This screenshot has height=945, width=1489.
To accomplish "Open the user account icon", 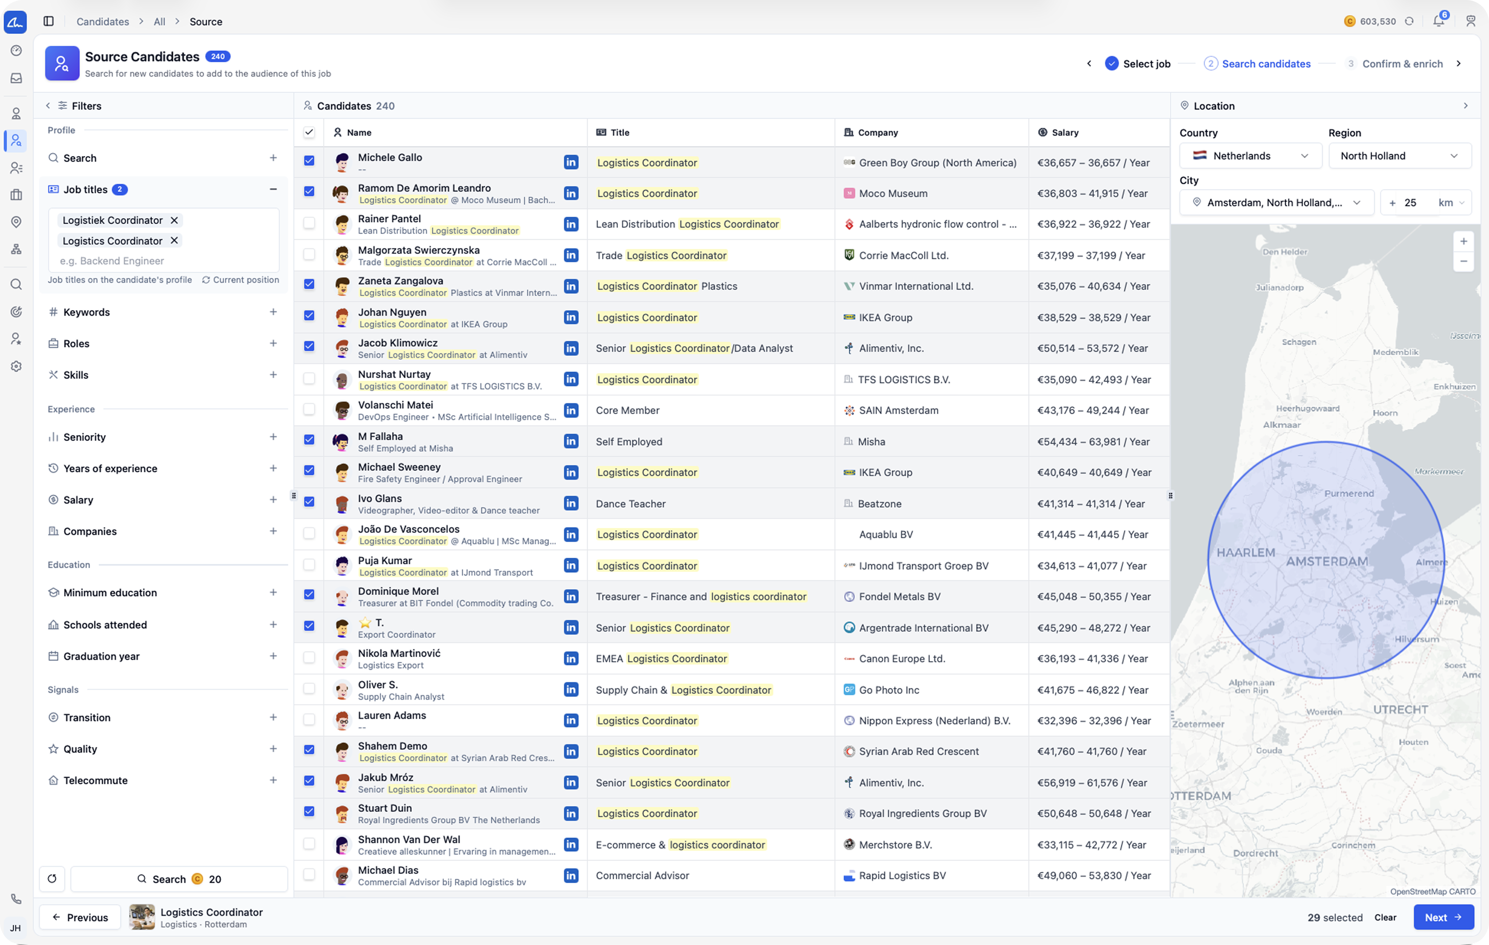I will (1471, 21).
